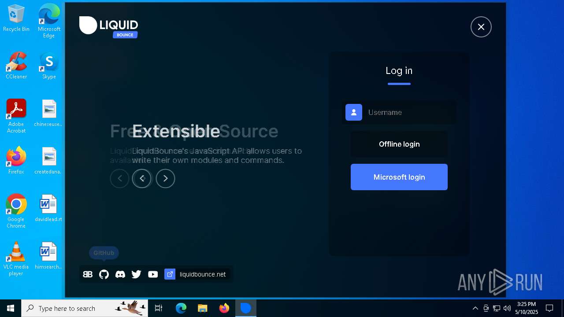
Task: Open Skype desktop shortcut
Action: pyautogui.click(x=49, y=66)
